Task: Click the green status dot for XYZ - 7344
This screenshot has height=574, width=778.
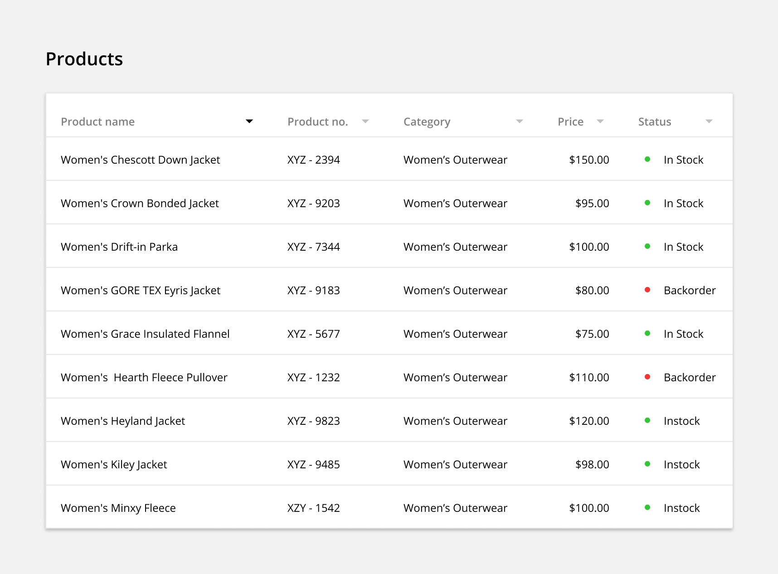Action: pos(647,246)
